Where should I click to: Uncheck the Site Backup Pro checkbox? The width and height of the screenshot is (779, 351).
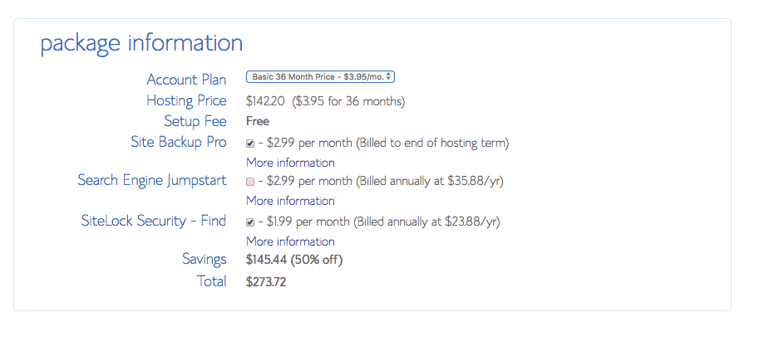point(250,143)
